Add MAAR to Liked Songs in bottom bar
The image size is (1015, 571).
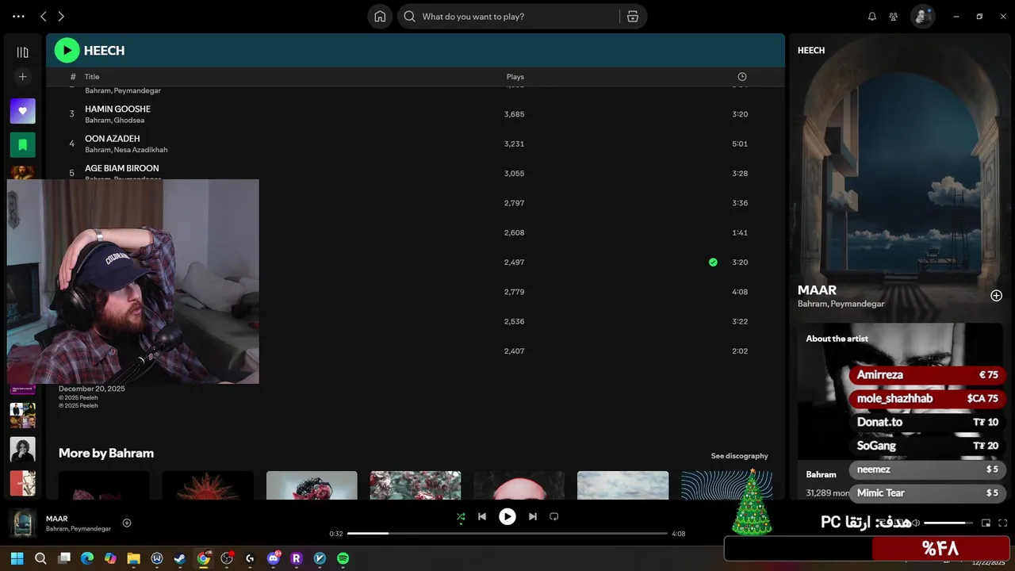pos(127,523)
